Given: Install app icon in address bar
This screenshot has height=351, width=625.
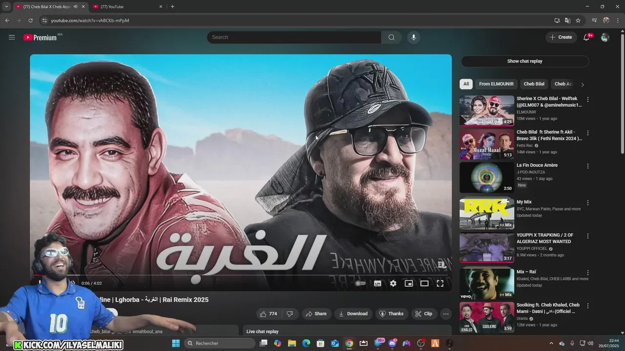Looking at the screenshot, I should click(557, 20).
